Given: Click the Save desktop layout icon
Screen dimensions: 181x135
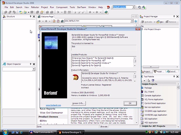Looking at the screenshot, I should click(139, 7).
